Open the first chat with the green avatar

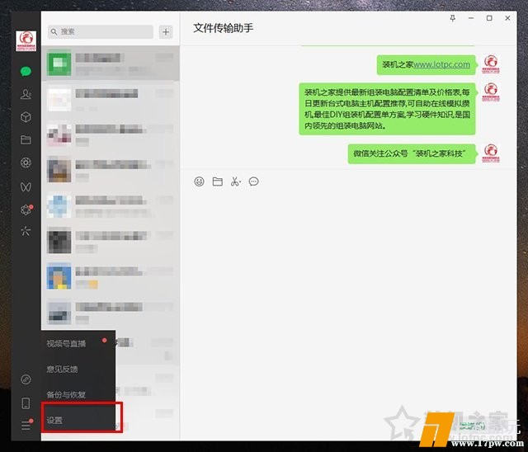click(110, 64)
